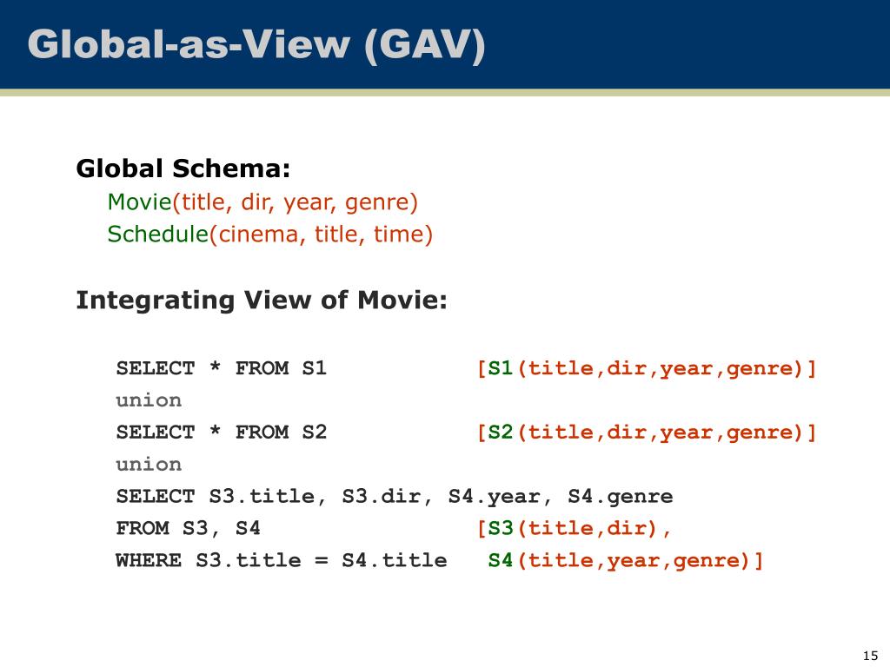Click the slide title Global-as-View (GAV)
This screenshot has width=890, height=667.
(256, 44)
